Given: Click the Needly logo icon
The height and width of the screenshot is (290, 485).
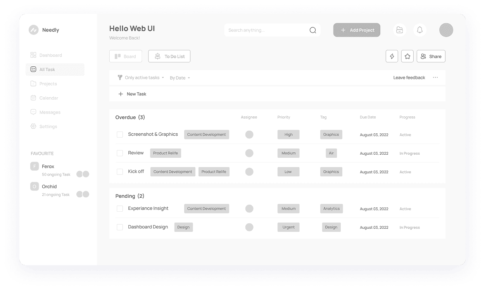Looking at the screenshot, I should point(34,30).
